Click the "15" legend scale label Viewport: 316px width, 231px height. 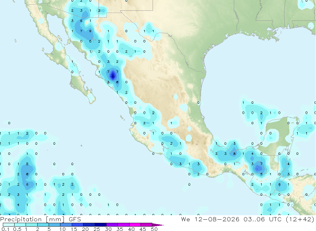pos(74,229)
